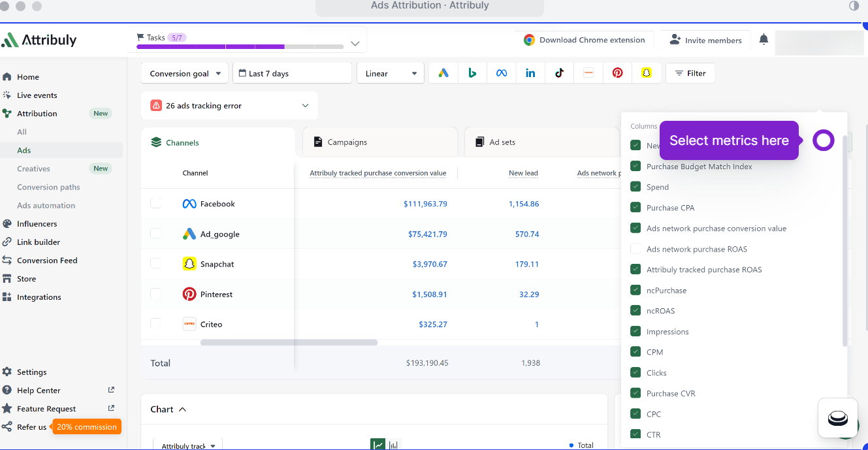This screenshot has height=450, width=868.
Task: Select the Pinterest ads network icon
Action: click(617, 72)
